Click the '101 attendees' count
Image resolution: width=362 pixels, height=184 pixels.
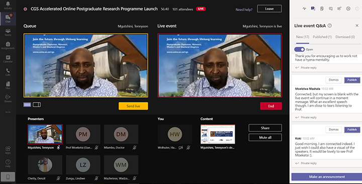183,9
